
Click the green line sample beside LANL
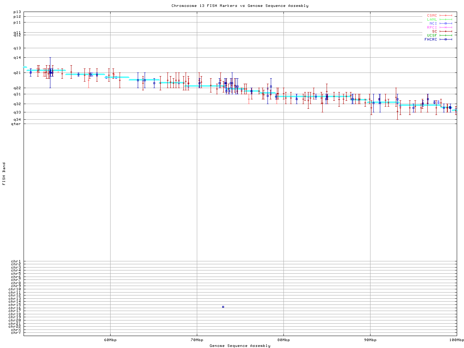446,20
